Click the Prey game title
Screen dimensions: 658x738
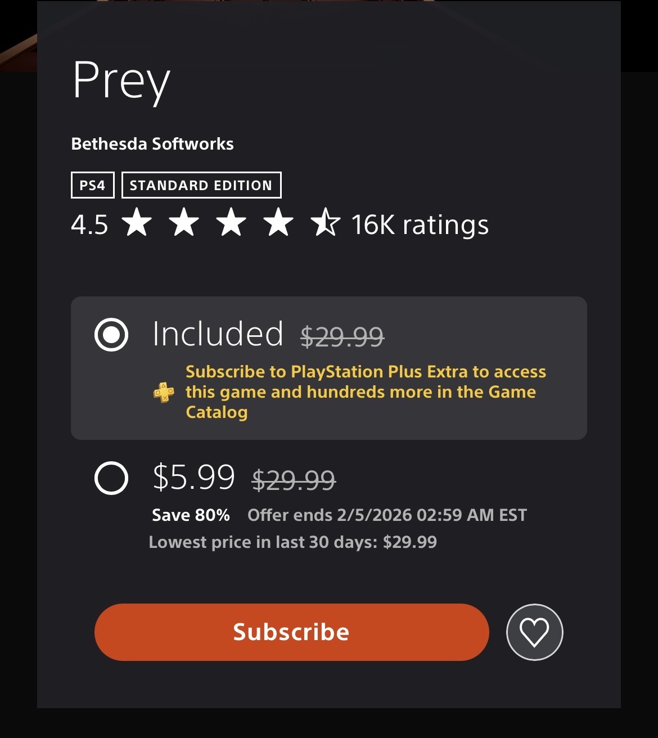tap(121, 81)
